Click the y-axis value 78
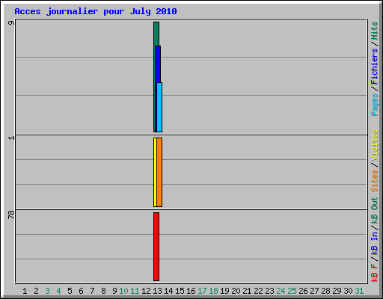The height and width of the screenshot is (299, 383). pos(11,215)
